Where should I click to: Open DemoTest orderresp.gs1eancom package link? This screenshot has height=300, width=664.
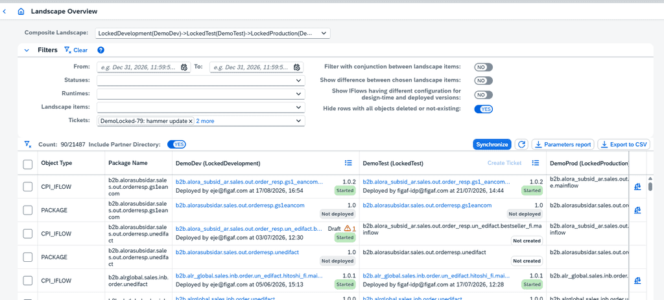coord(427,206)
